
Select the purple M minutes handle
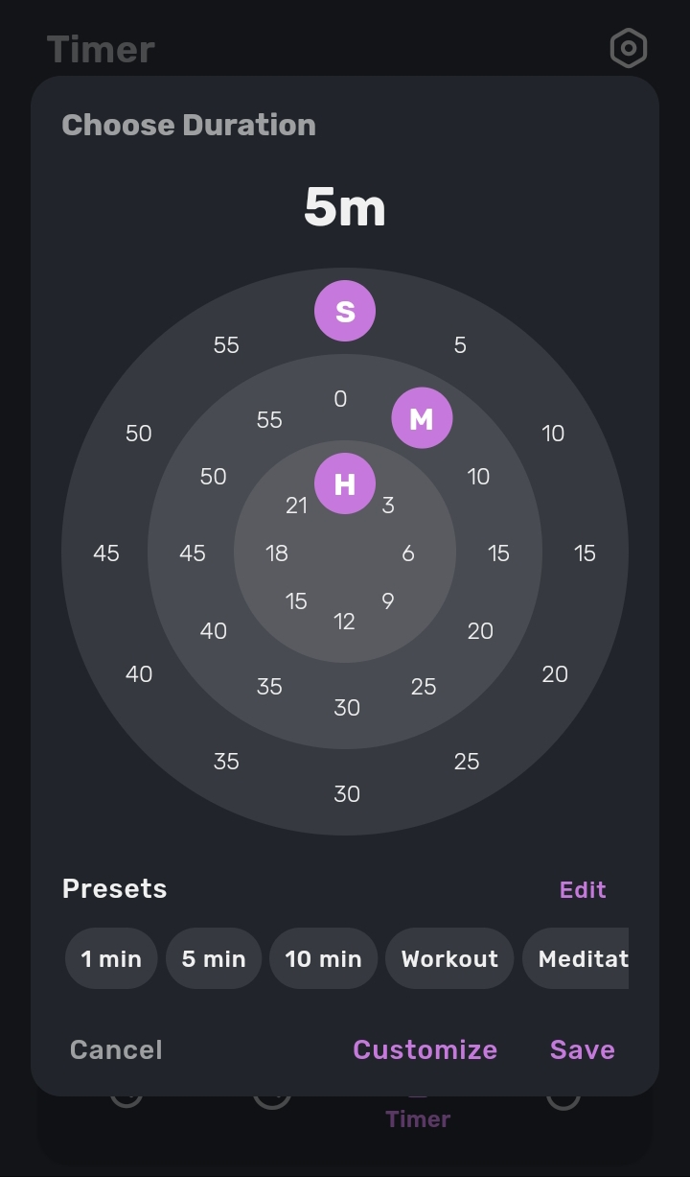[x=422, y=418]
